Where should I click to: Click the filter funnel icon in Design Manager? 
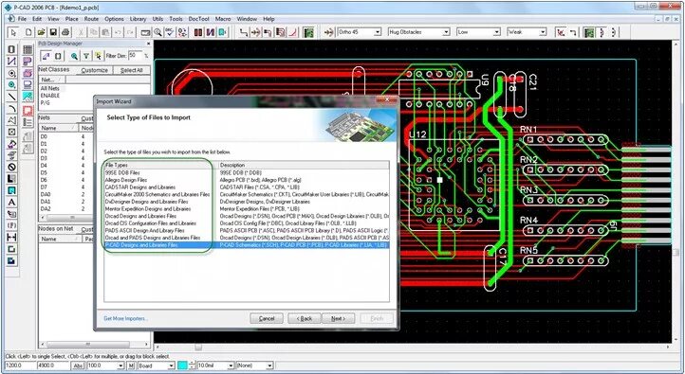click(86, 56)
